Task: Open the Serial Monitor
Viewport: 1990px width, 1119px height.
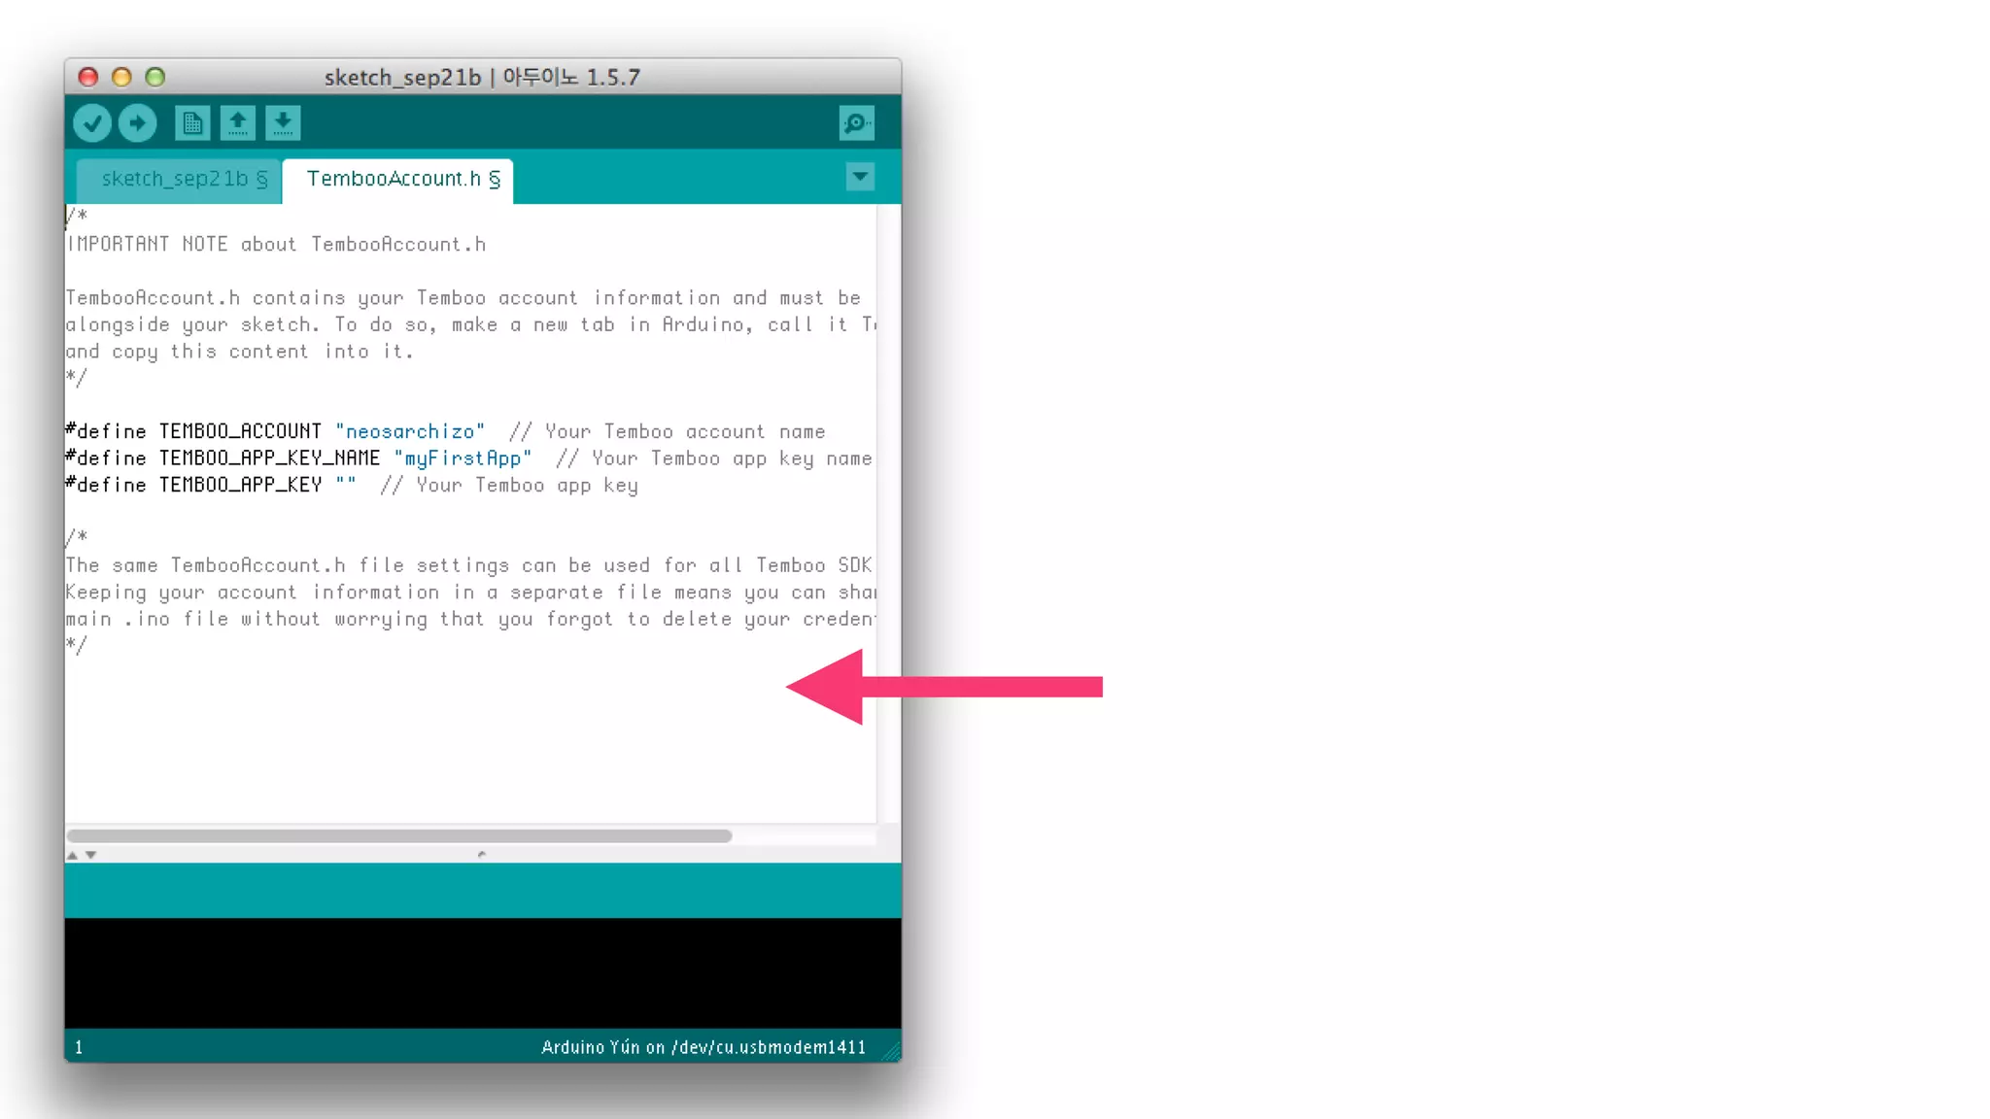Action: click(x=856, y=123)
